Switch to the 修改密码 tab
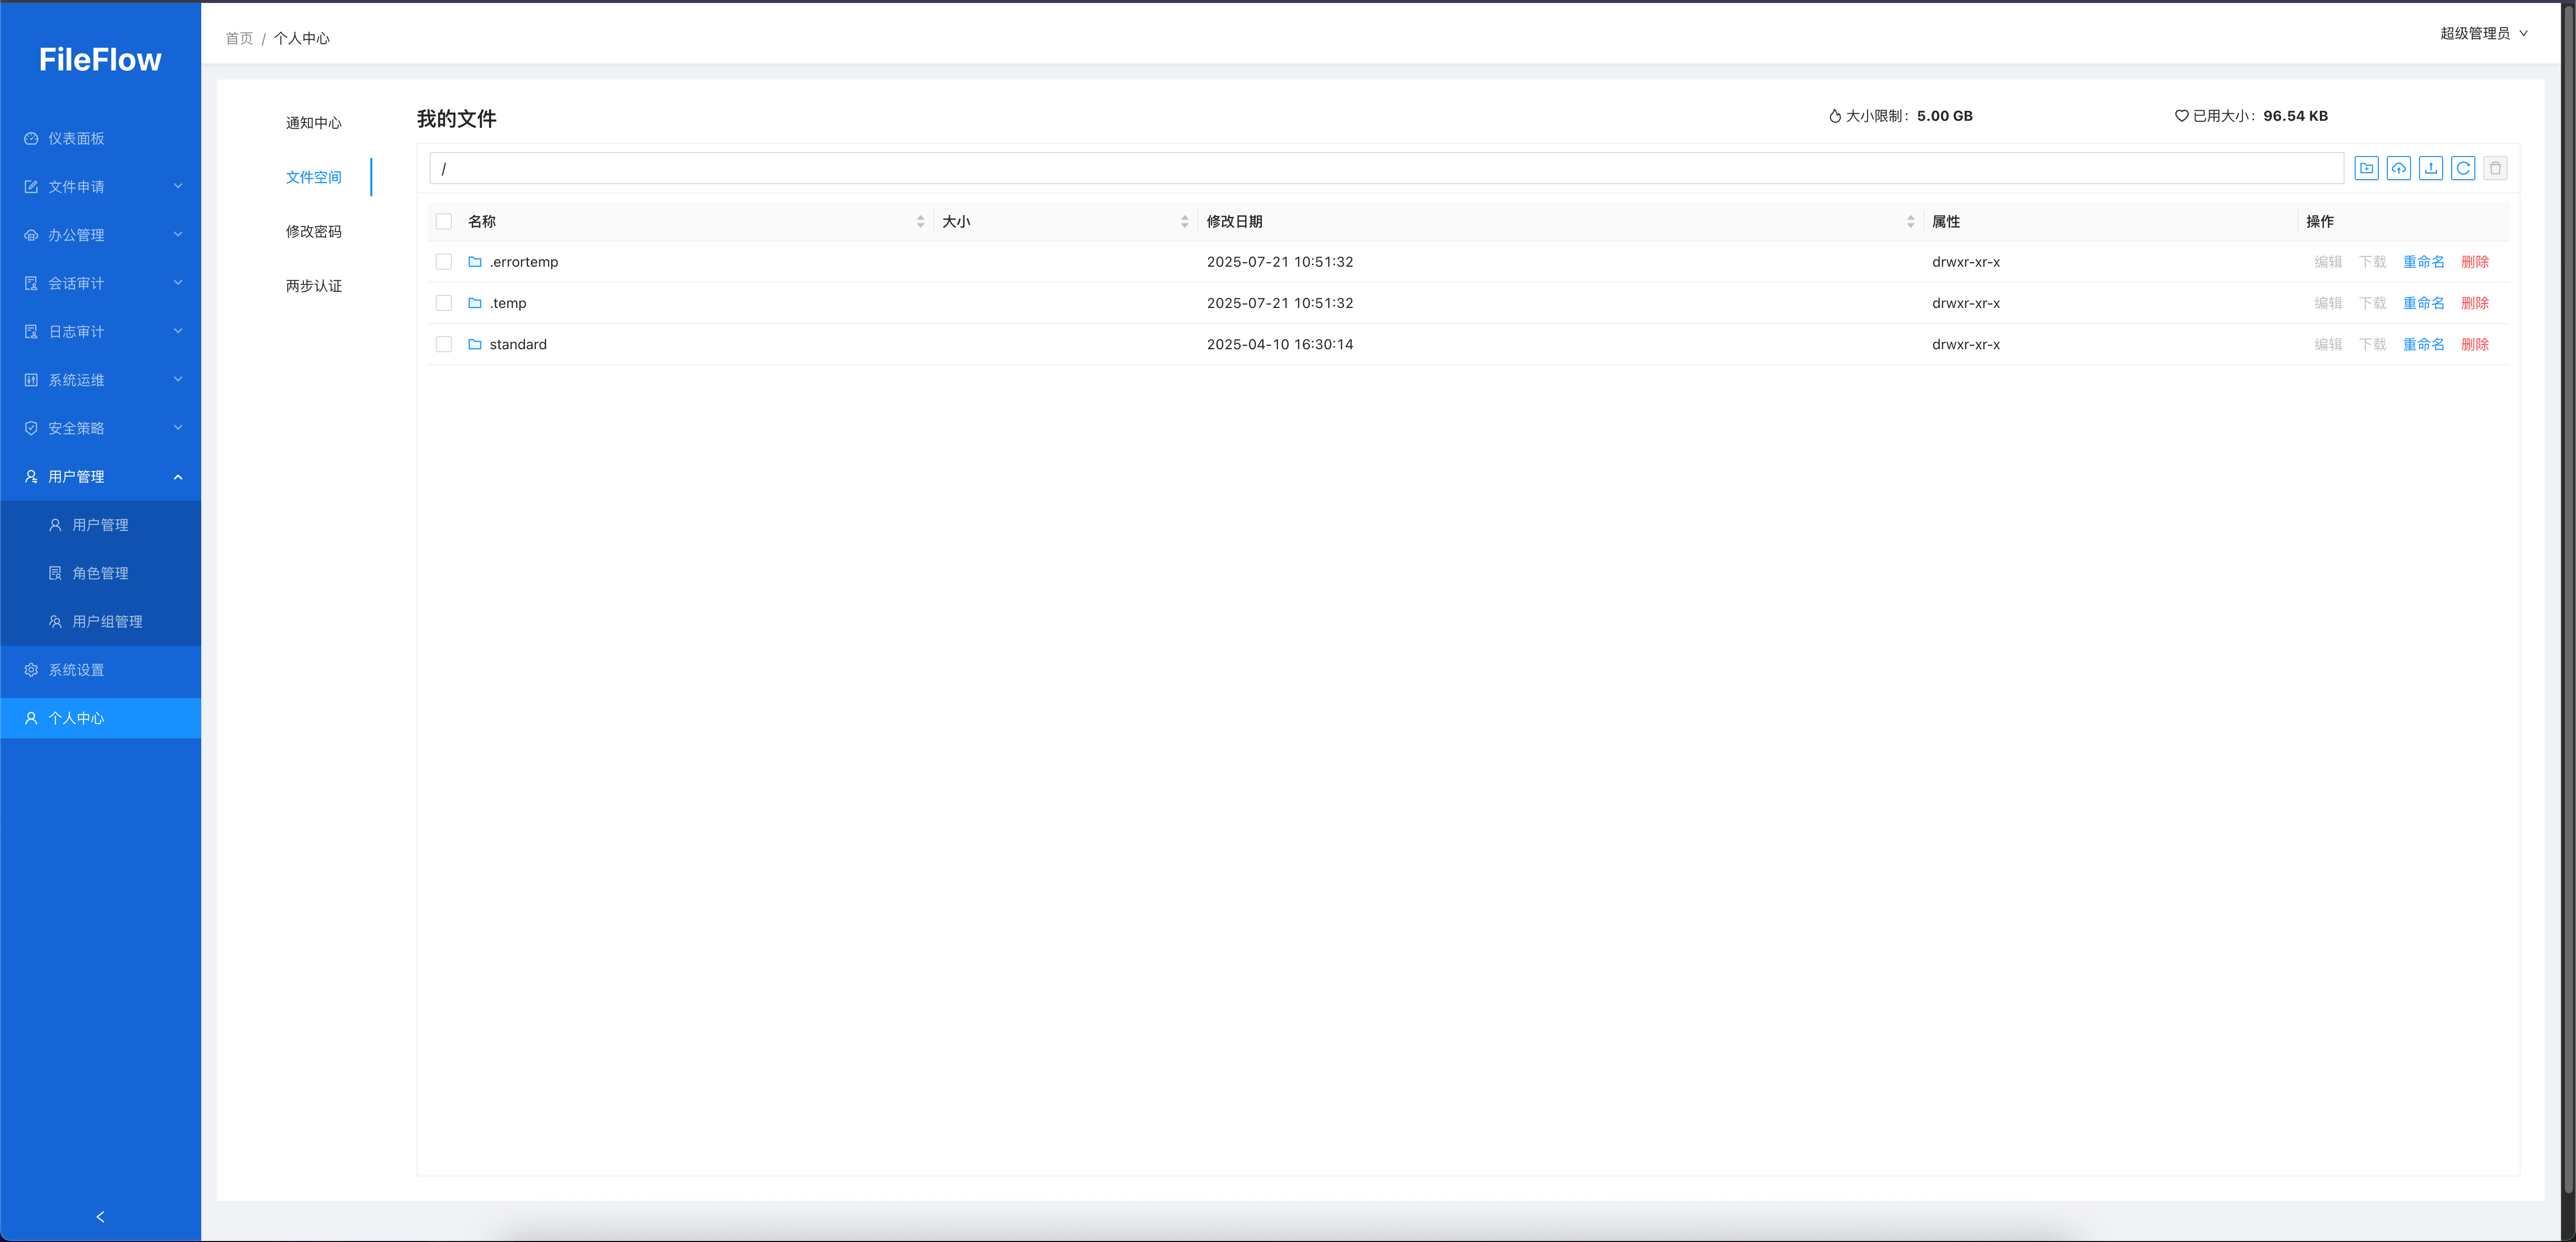2576x1242 pixels. (313, 231)
